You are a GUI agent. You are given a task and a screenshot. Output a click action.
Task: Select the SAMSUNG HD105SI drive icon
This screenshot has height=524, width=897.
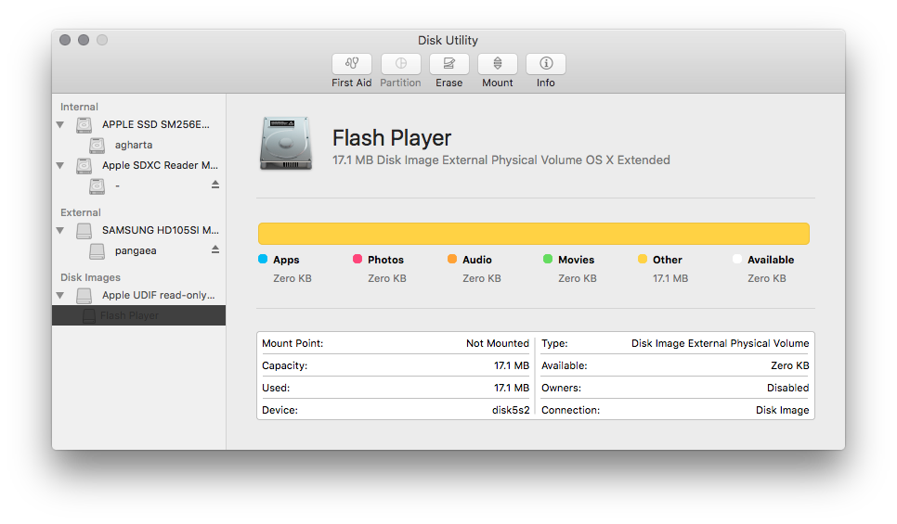[84, 231]
